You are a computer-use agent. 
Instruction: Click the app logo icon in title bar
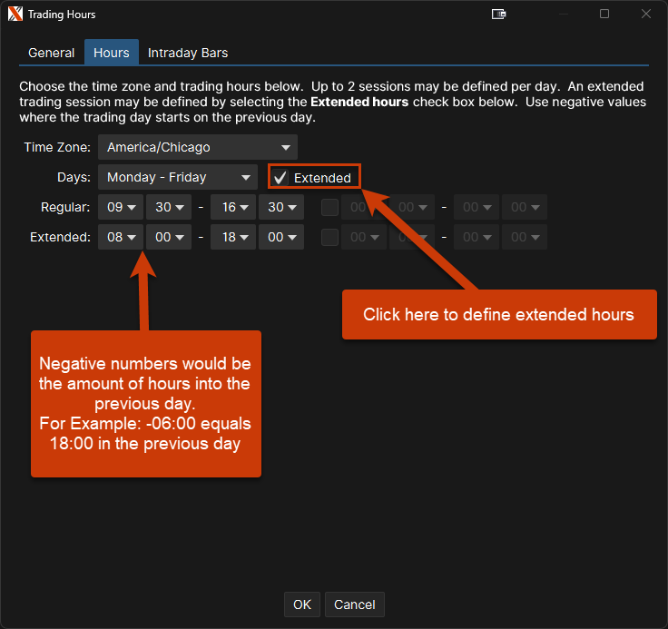coord(15,15)
